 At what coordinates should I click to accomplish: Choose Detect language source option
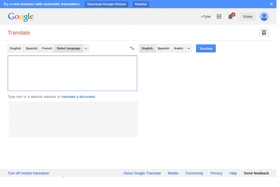[69, 48]
